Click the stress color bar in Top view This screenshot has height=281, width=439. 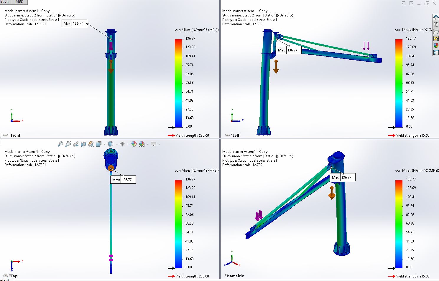[179, 224]
